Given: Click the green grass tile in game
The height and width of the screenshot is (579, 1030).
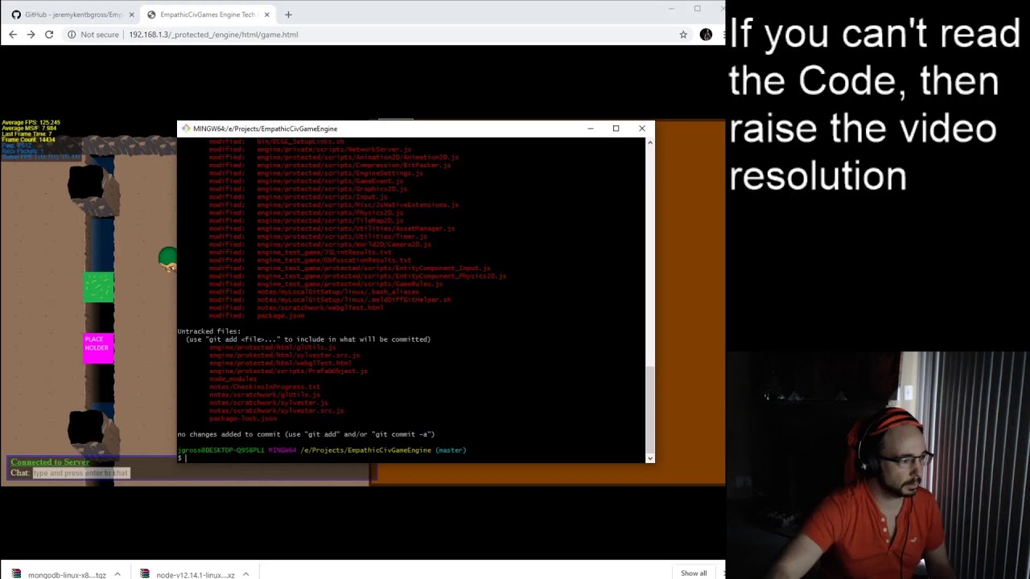Looking at the screenshot, I should click(x=98, y=288).
